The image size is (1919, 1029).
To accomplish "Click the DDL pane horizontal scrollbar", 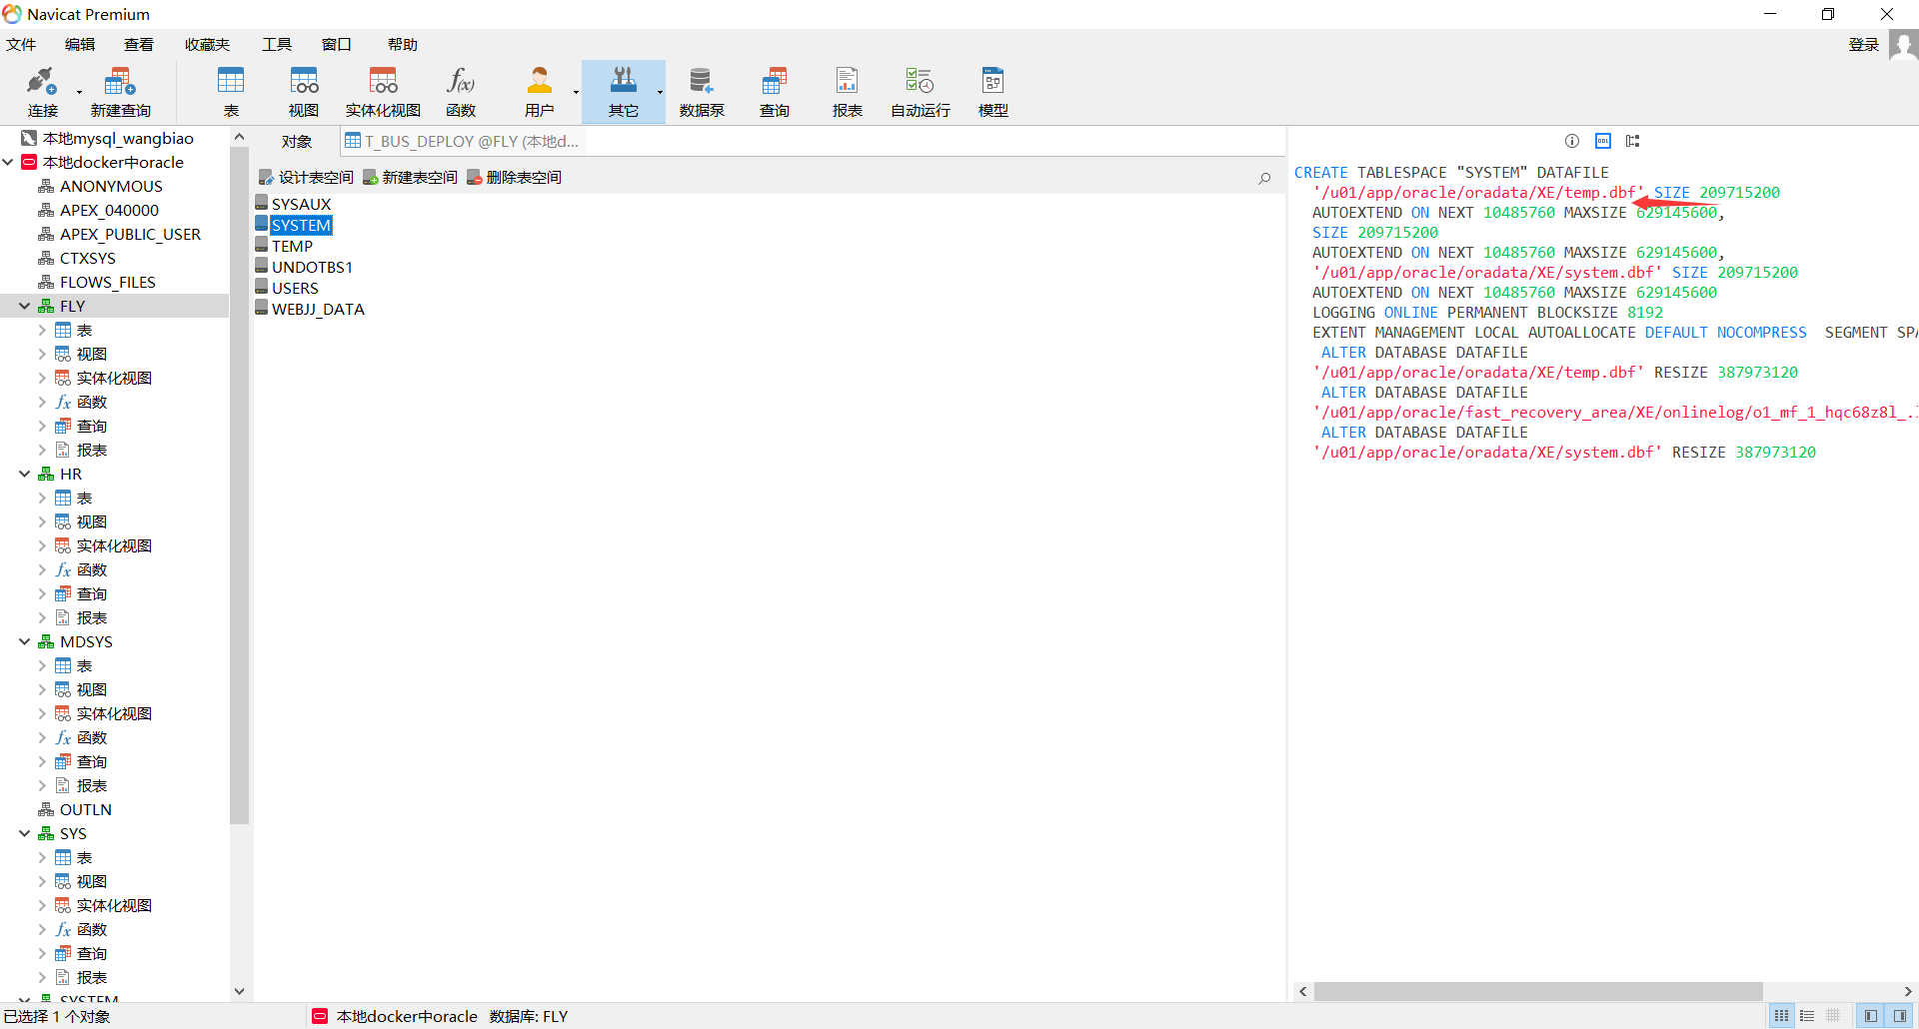I will (1537, 991).
